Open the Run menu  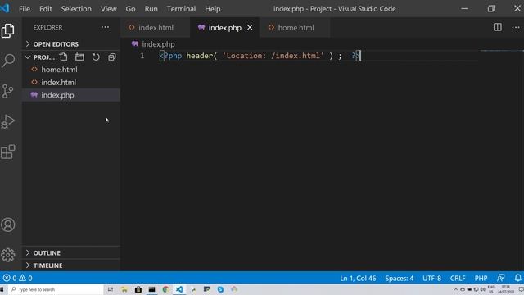point(151,9)
